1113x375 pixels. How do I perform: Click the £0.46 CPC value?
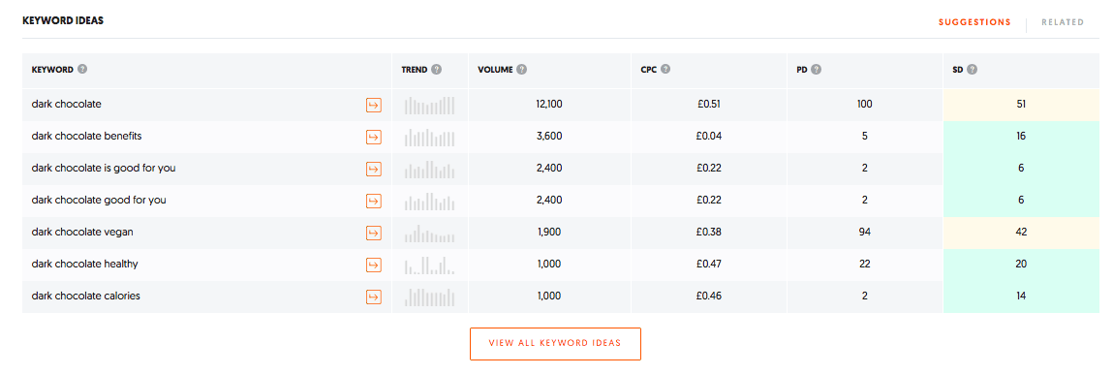[709, 297]
